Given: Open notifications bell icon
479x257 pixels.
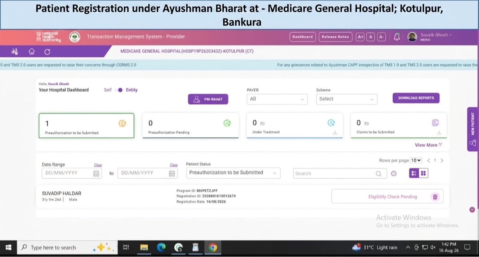Looking at the screenshot, I should (397, 37).
